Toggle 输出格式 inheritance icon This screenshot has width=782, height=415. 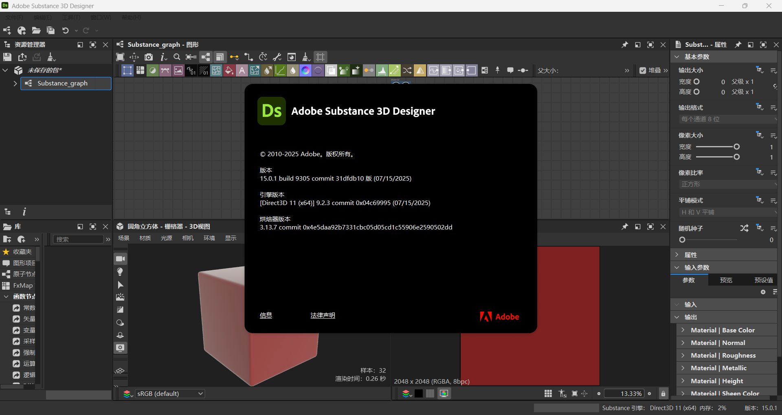click(760, 107)
